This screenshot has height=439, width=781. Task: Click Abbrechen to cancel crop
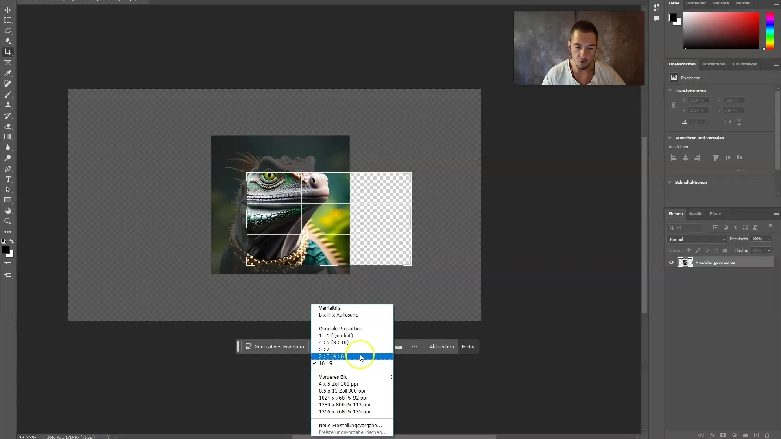point(442,347)
